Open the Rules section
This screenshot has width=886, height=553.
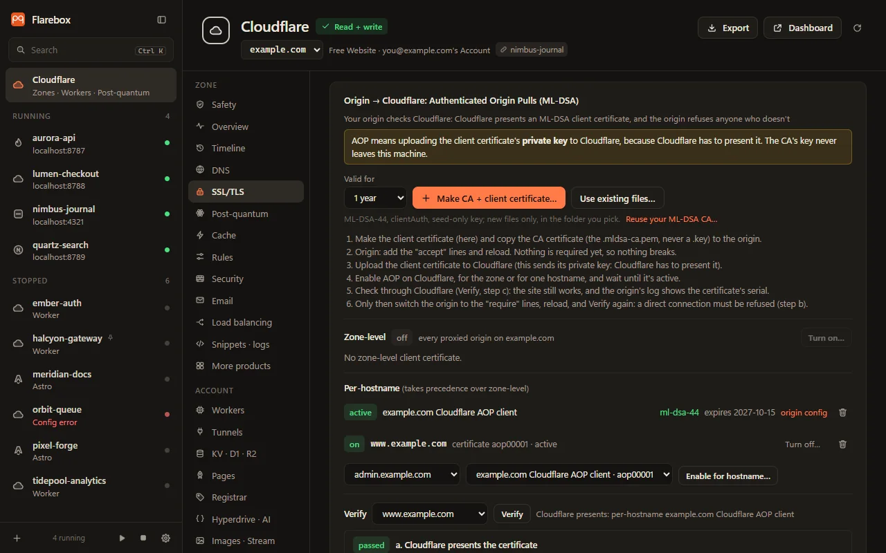coord(246,257)
